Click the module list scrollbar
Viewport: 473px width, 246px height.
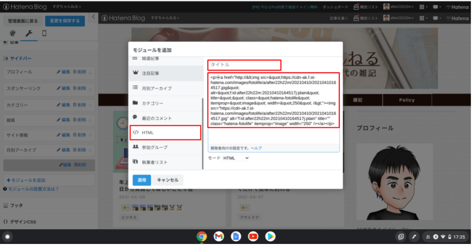tap(202, 133)
